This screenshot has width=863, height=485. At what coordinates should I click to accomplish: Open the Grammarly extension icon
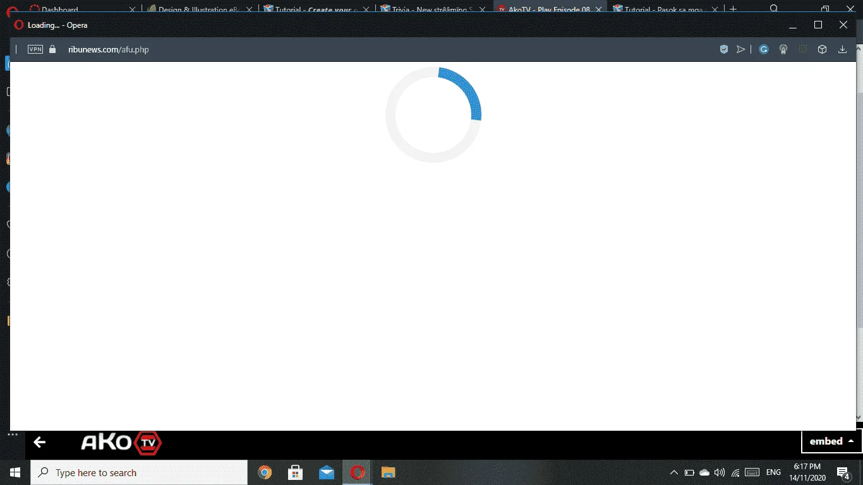tap(764, 49)
